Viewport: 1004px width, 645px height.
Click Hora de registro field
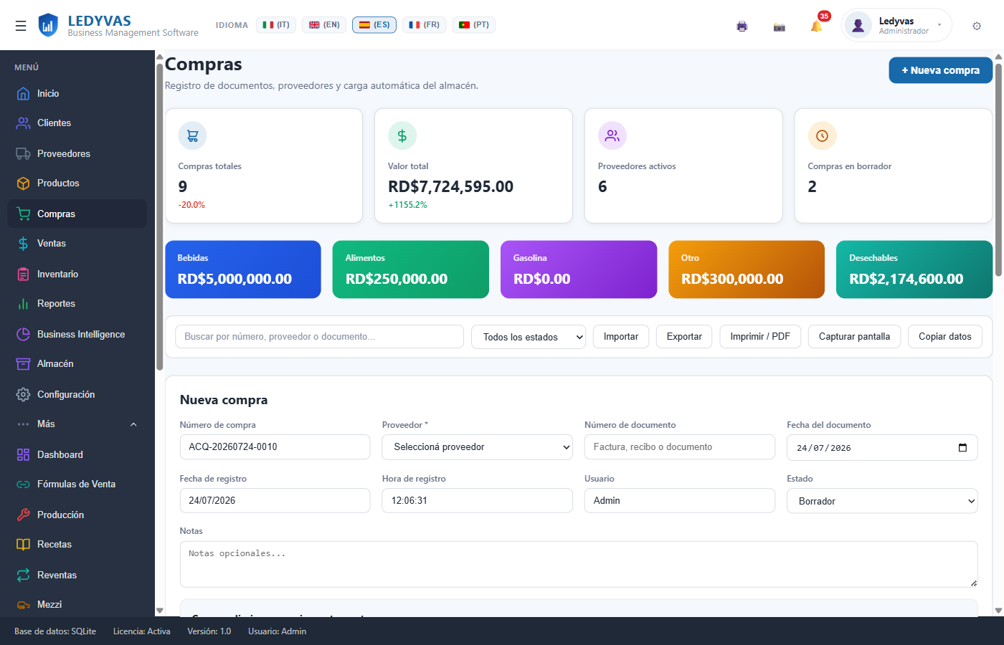(478, 500)
